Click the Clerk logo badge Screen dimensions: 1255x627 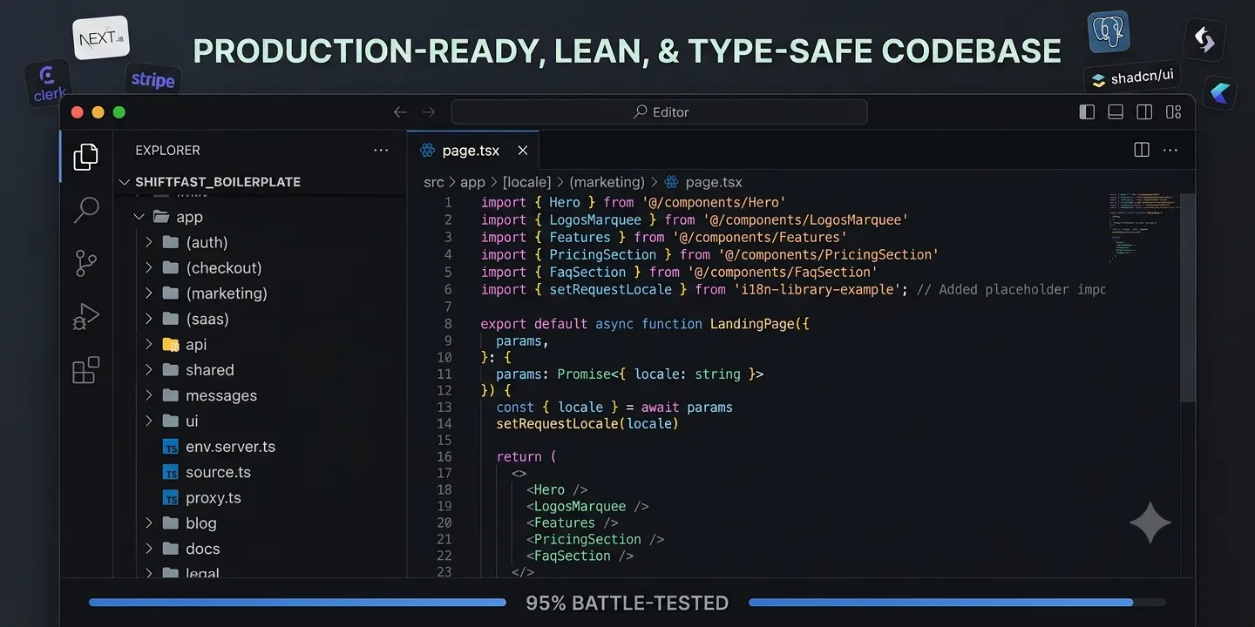[47, 84]
